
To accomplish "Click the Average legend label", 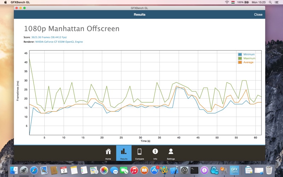I will pyautogui.click(x=248, y=62).
